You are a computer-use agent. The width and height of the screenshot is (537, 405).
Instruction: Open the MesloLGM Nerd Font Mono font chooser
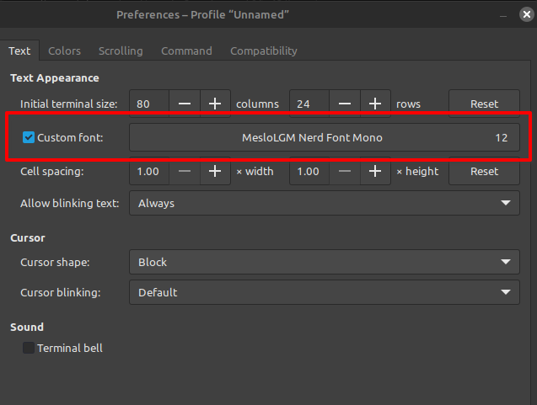point(325,137)
